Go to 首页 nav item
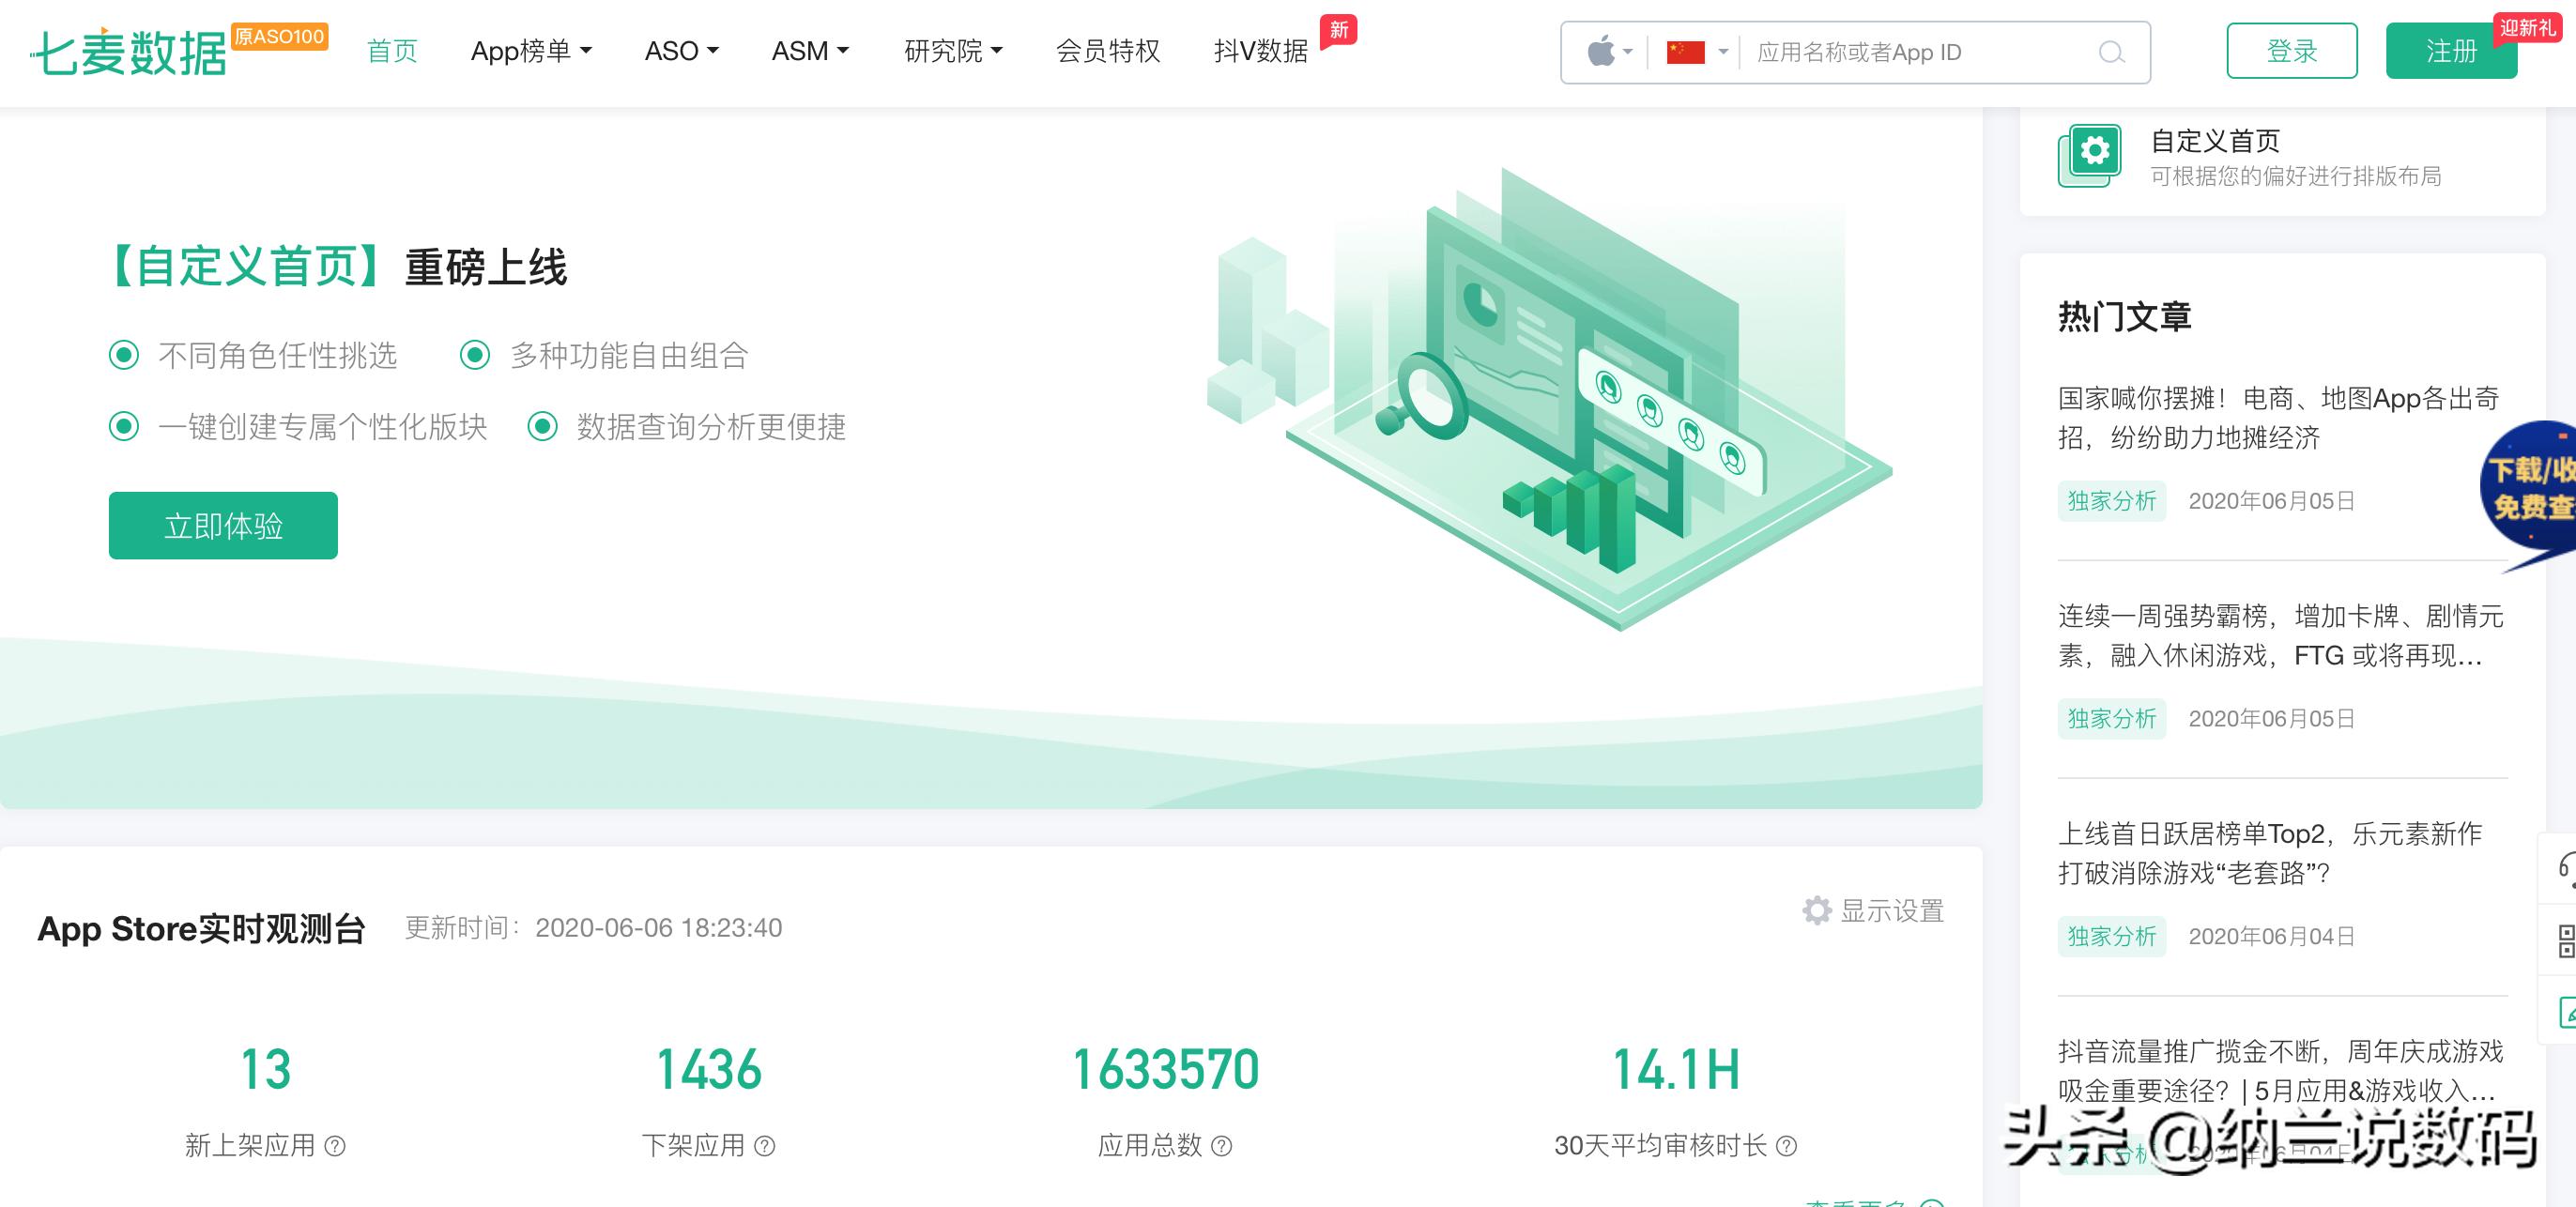This screenshot has width=2576, height=1207. coord(392,51)
